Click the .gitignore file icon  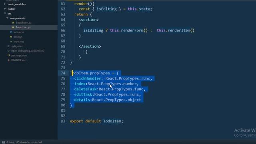[x=9, y=46]
